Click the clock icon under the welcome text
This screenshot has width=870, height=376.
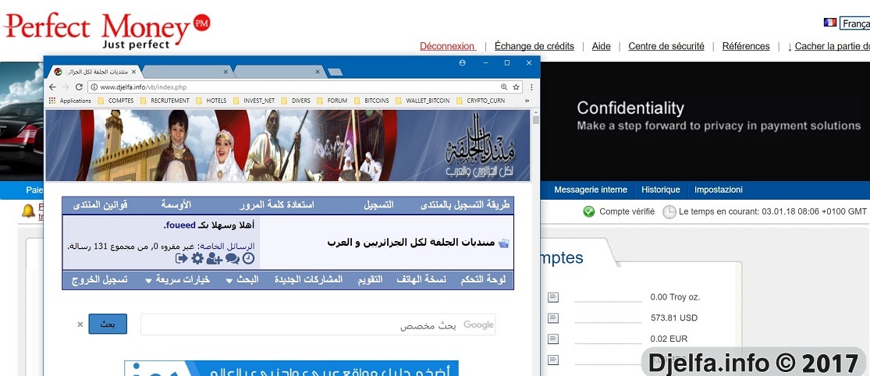click(249, 258)
